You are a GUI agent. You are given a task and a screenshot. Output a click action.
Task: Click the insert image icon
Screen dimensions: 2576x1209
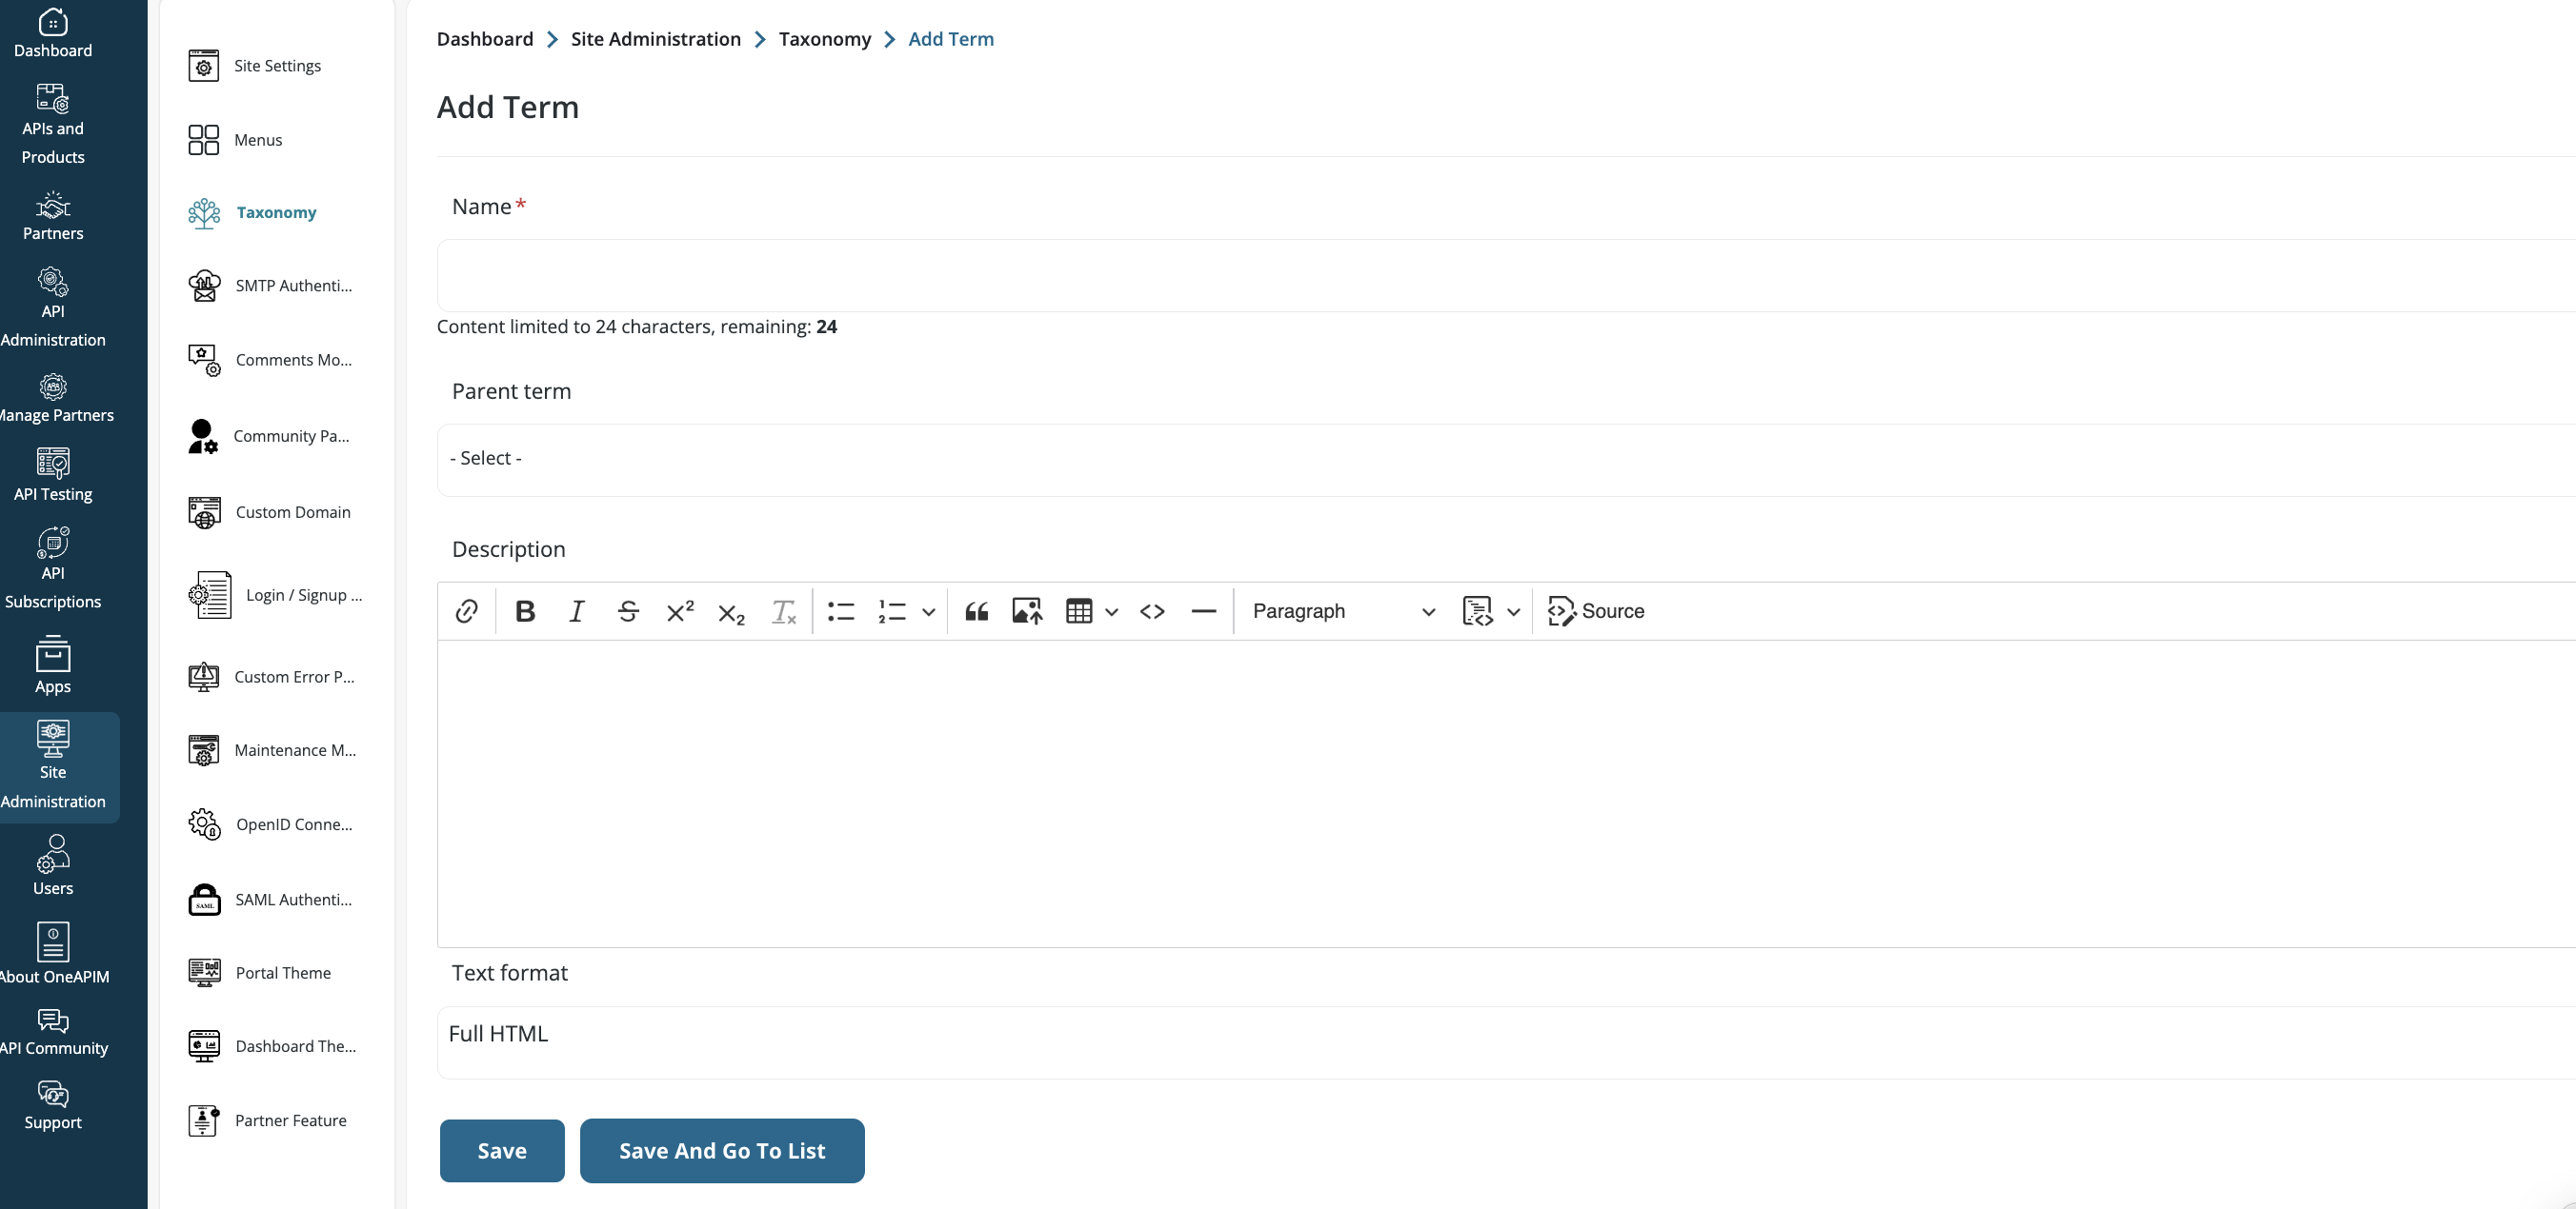[x=1027, y=611]
